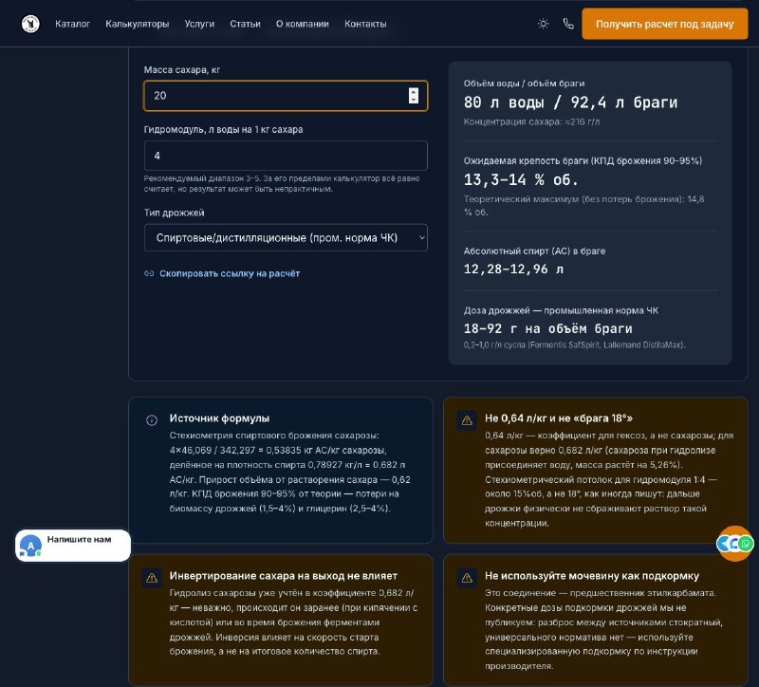759x687 pixels.
Task: Open the Напишите нам chat widget
Action: click(x=73, y=546)
